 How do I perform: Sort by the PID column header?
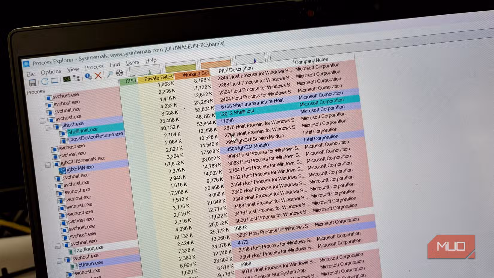pyautogui.click(x=222, y=71)
